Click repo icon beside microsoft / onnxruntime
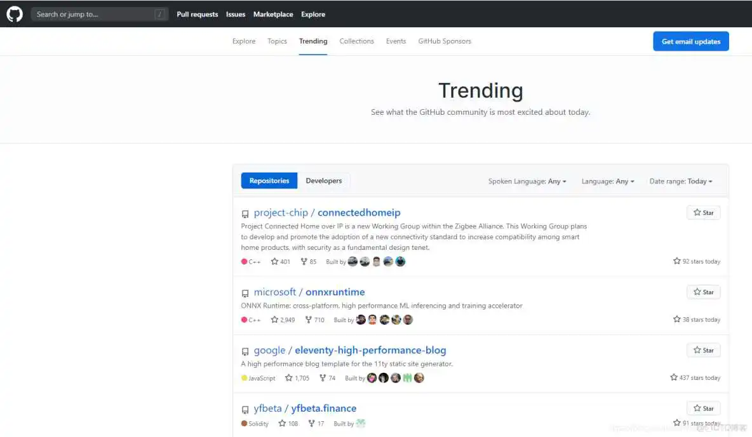Screen dimensions: 752x437 (x=245, y=293)
